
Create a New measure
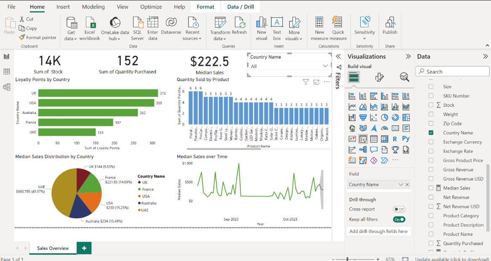(x=319, y=28)
